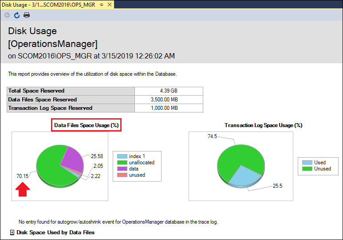Image resolution: width=343 pixels, height=240 pixels.
Task: Pin the Disk Usage tab
Action: 101,4
